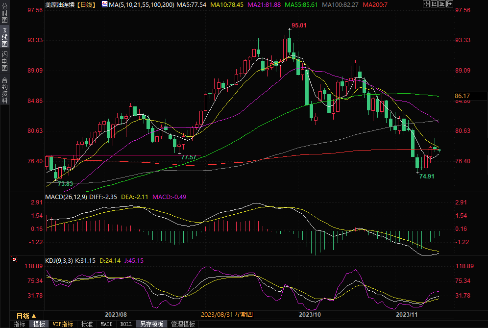Click the red sun marker beside KDJ
Image resolution: width=488 pixels, height=328 pixels.
point(14,260)
